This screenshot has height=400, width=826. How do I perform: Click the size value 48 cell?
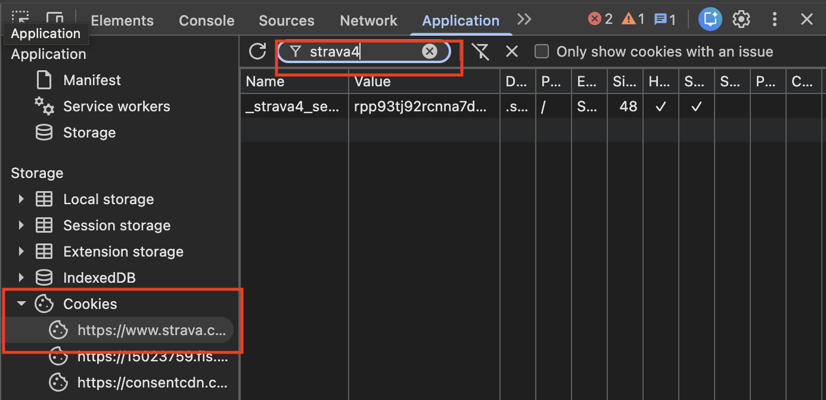[625, 107]
